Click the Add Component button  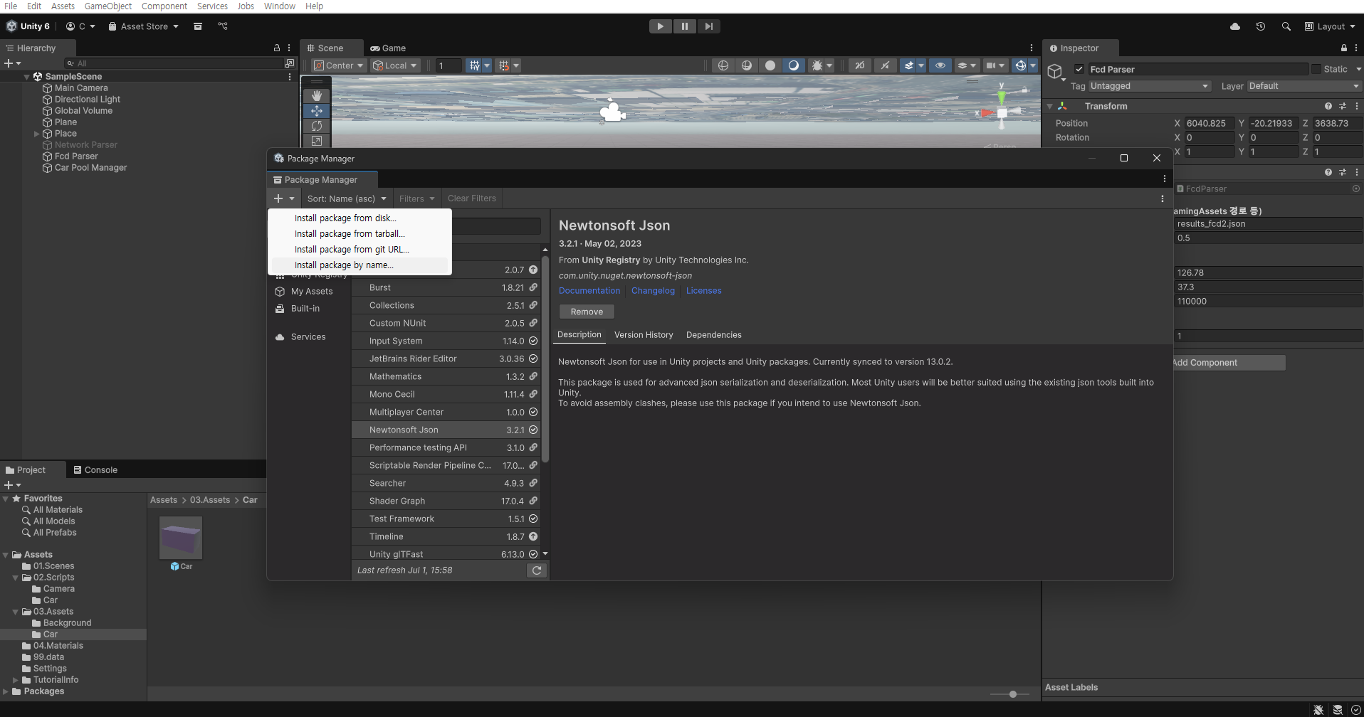pyautogui.click(x=1229, y=363)
